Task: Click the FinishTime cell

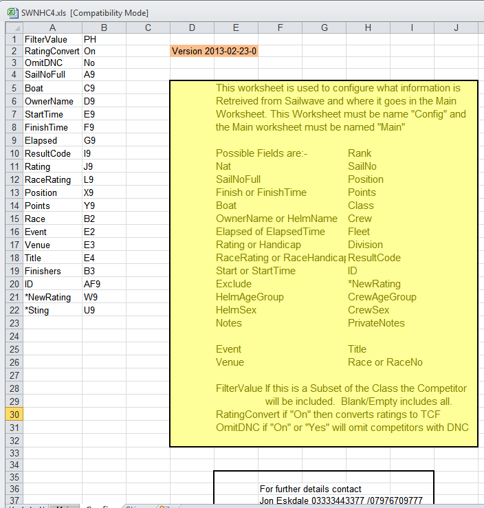Action: [52, 127]
